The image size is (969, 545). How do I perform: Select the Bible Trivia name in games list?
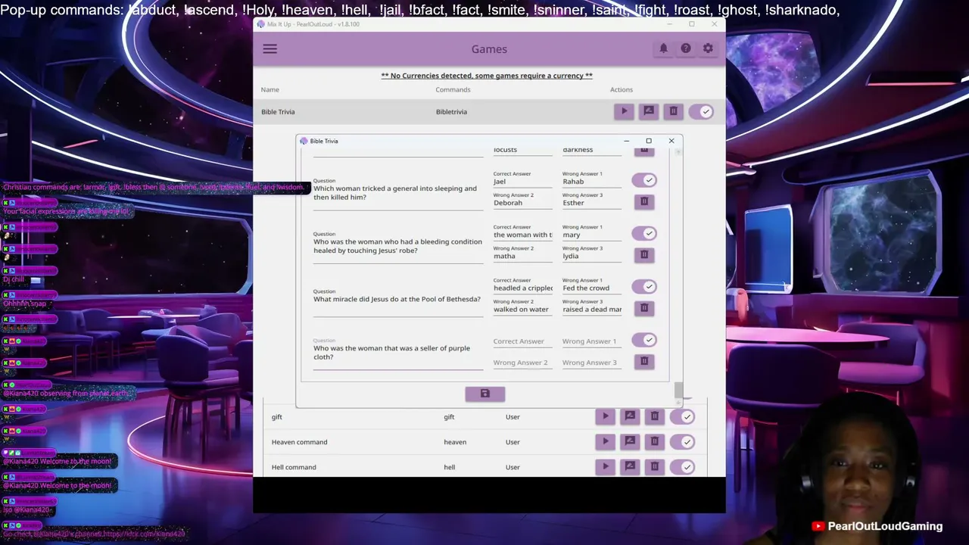[x=278, y=112]
